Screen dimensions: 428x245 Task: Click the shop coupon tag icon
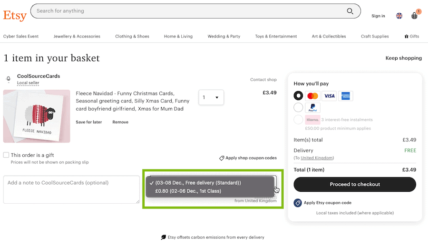222,158
